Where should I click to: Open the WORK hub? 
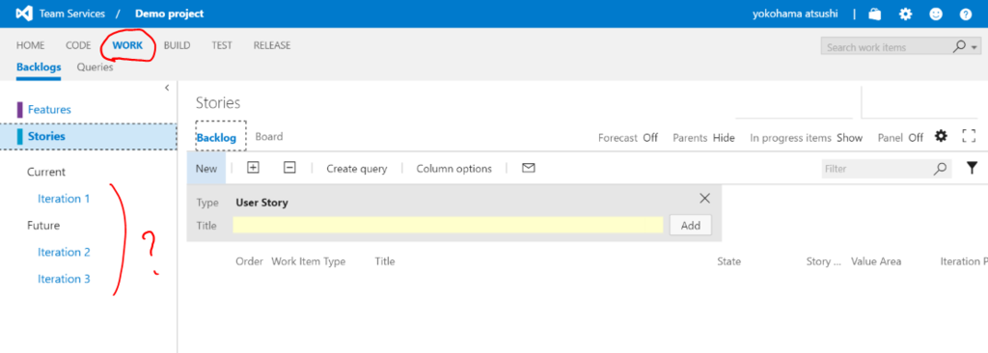pos(127,45)
